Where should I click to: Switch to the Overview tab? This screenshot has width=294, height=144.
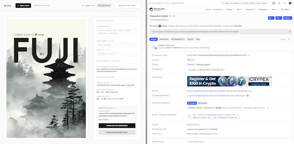154,39
